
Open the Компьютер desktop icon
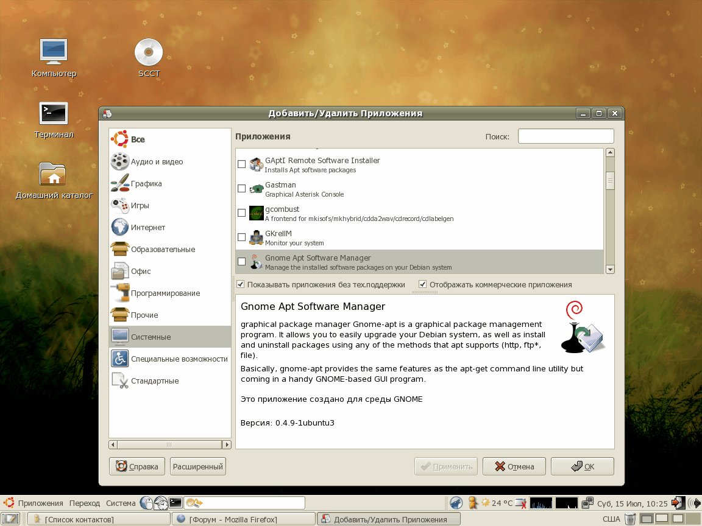click(x=54, y=58)
